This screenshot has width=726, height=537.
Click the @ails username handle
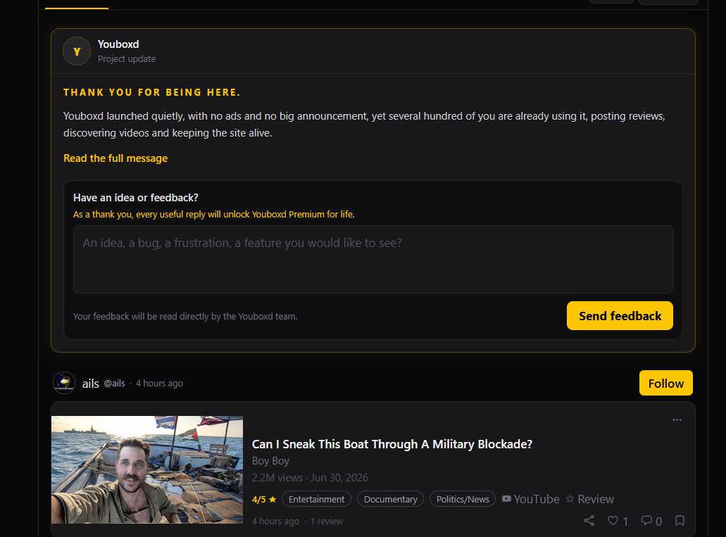point(114,384)
